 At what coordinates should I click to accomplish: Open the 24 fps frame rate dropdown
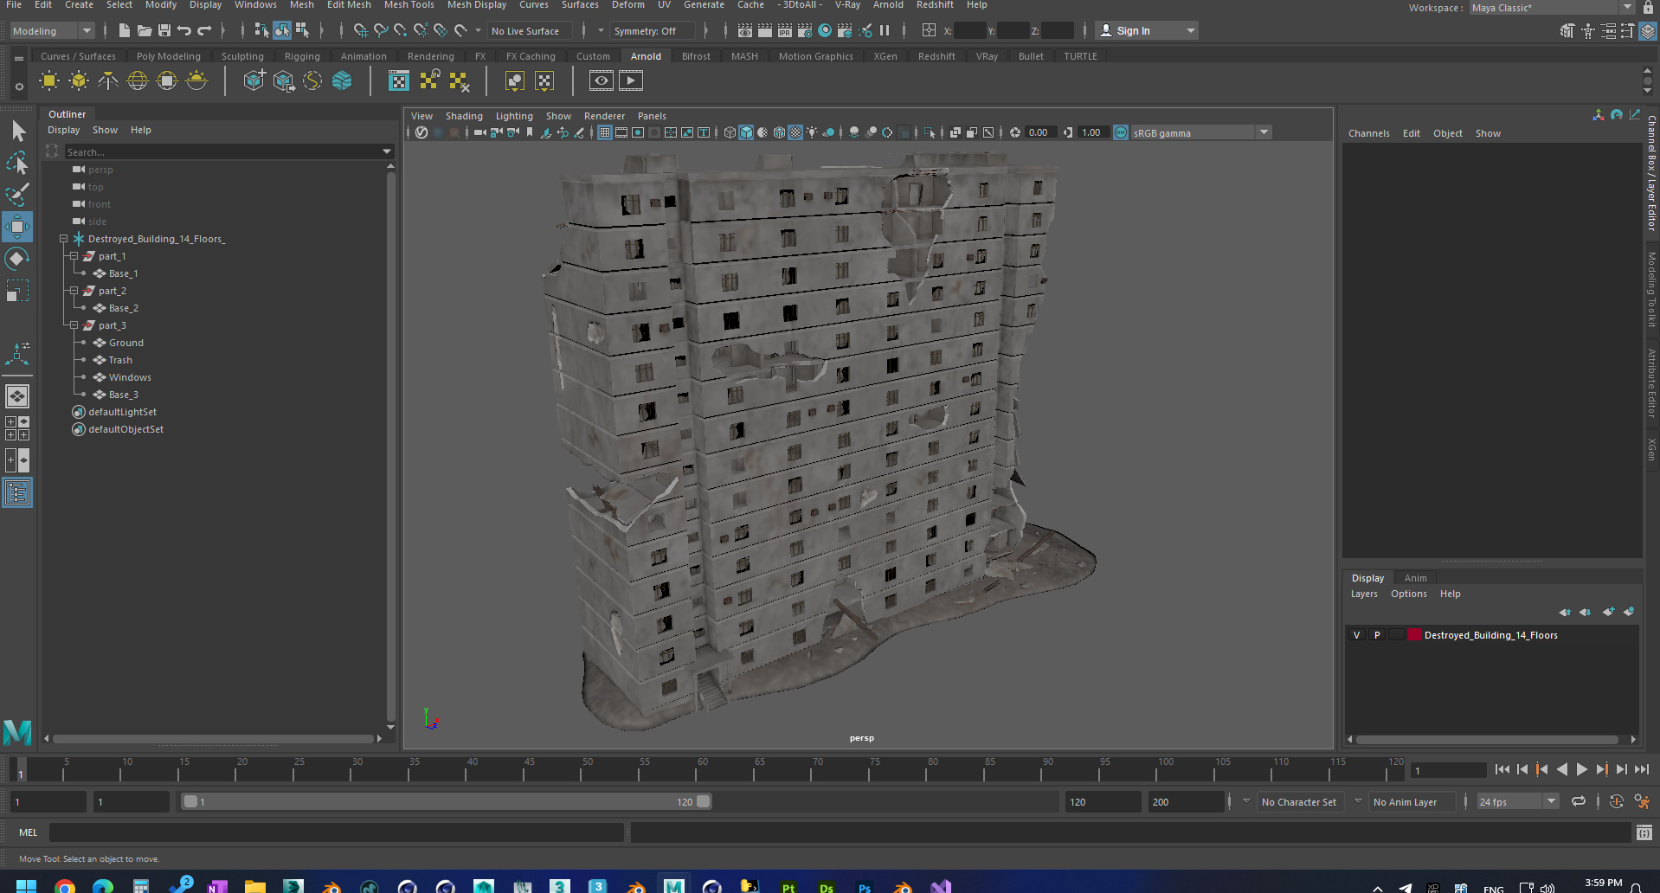[x=1518, y=802]
